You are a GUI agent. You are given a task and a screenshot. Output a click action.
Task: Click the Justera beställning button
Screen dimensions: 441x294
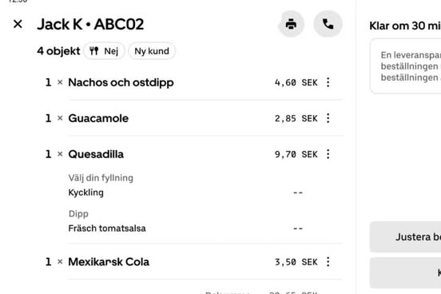pyautogui.click(x=405, y=237)
